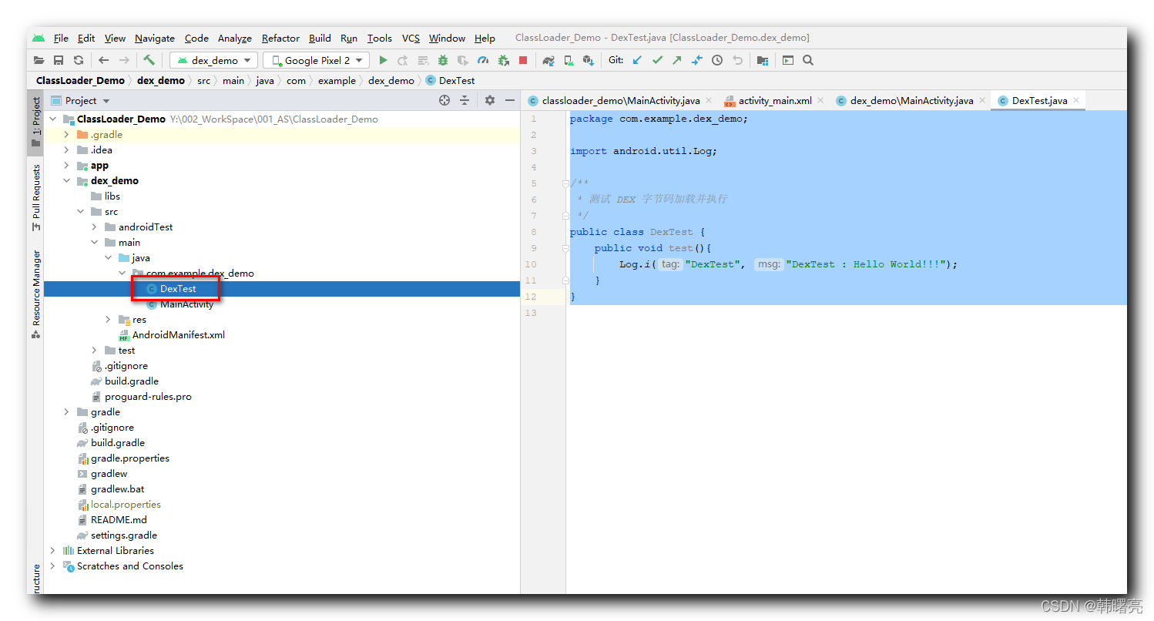Select the libs folder in tree

pos(112,196)
